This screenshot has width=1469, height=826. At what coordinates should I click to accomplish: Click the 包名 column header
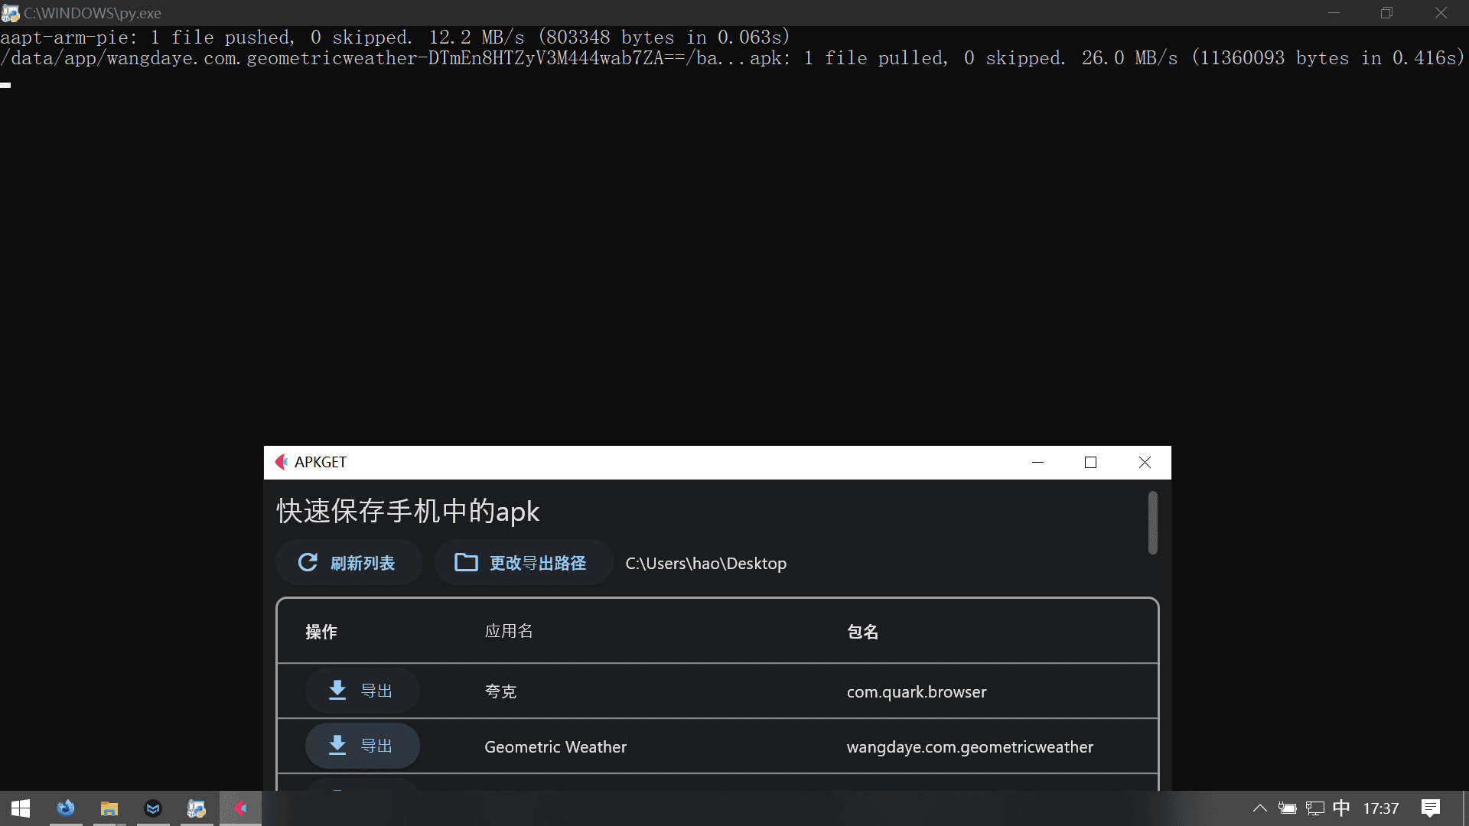coord(862,632)
